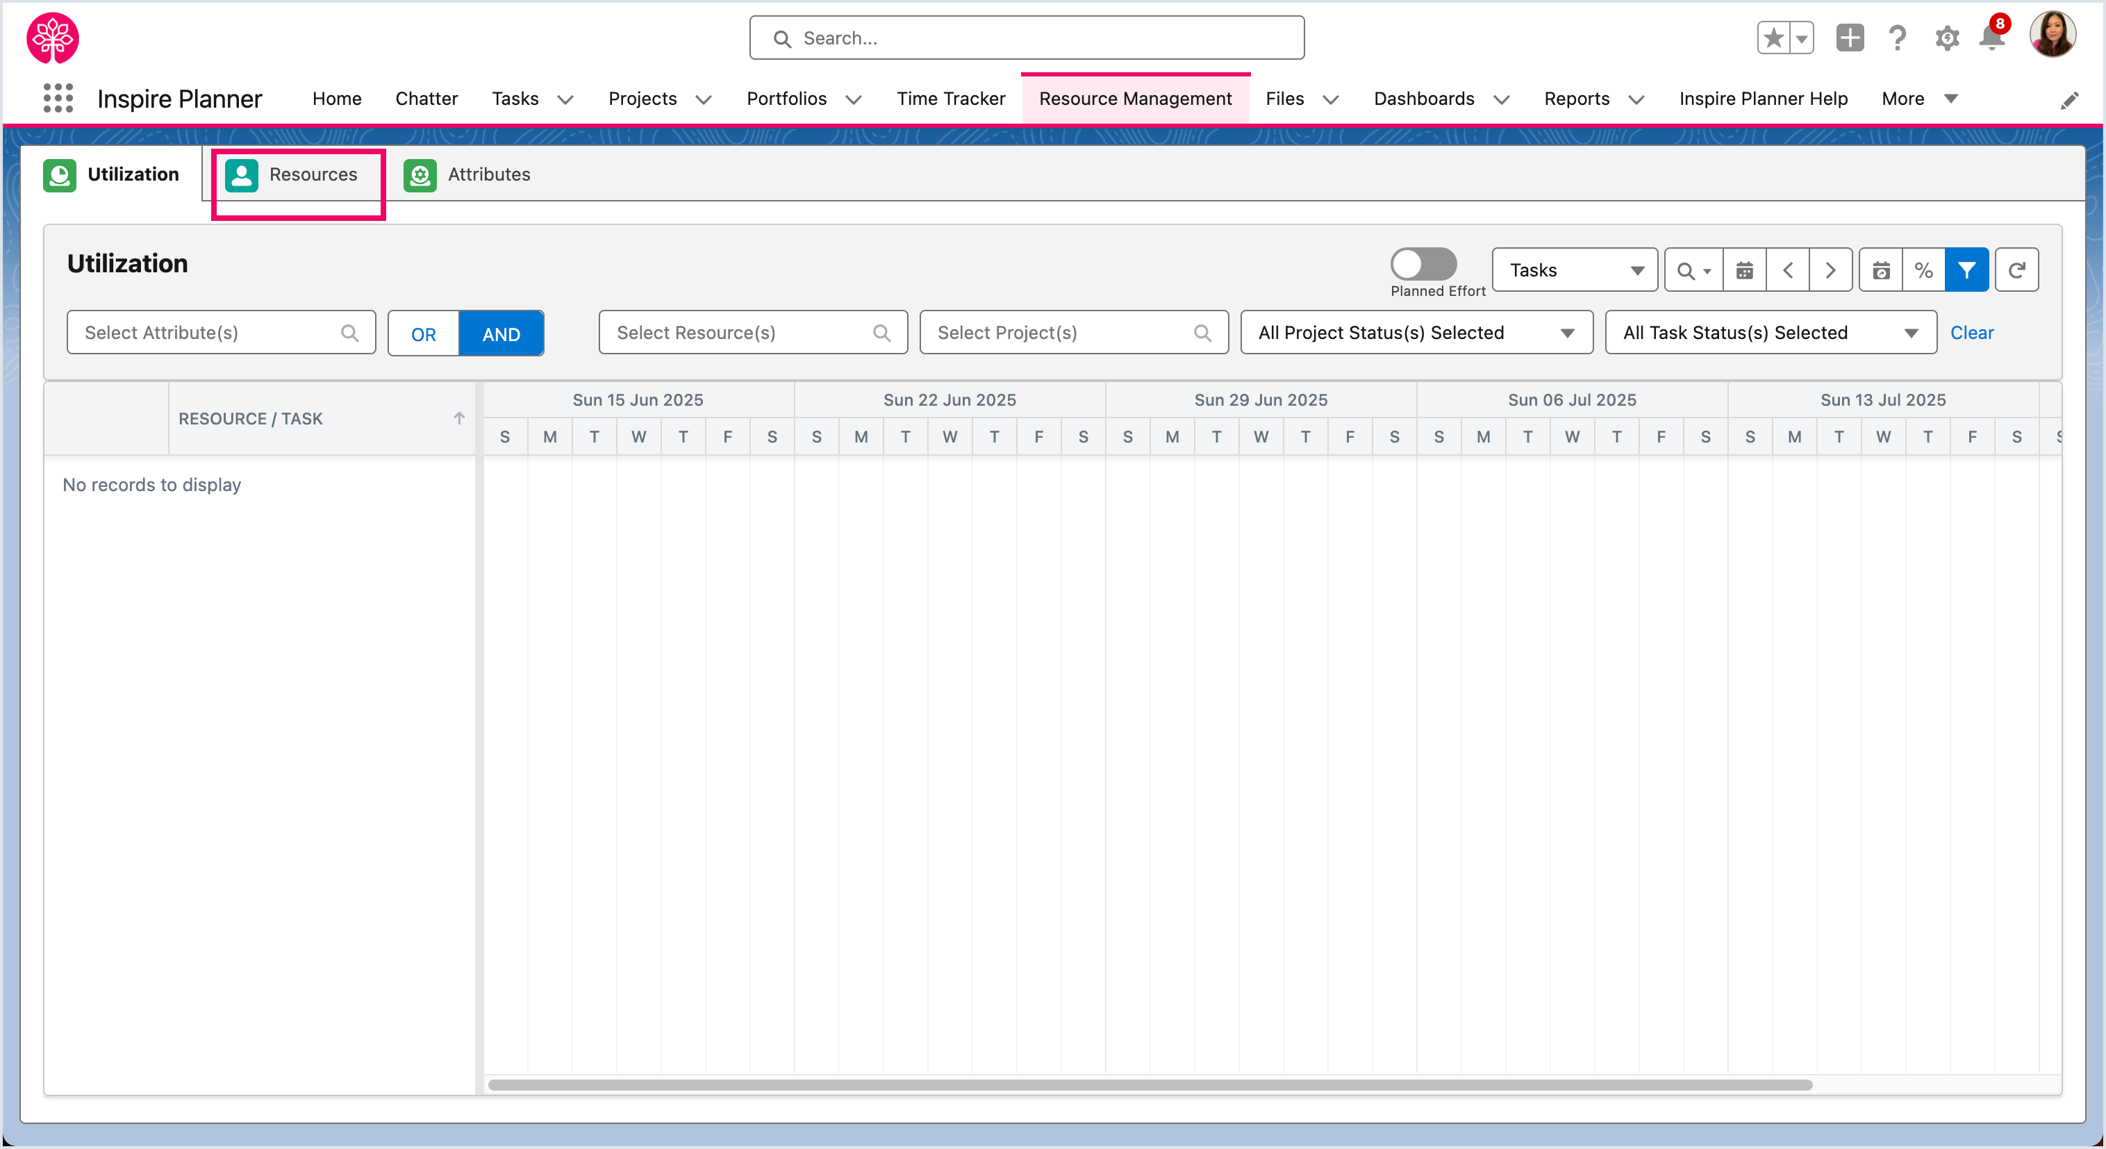Open the favorites list dropdown arrow
Image resolution: width=2106 pixels, height=1149 pixels.
click(x=1801, y=38)
